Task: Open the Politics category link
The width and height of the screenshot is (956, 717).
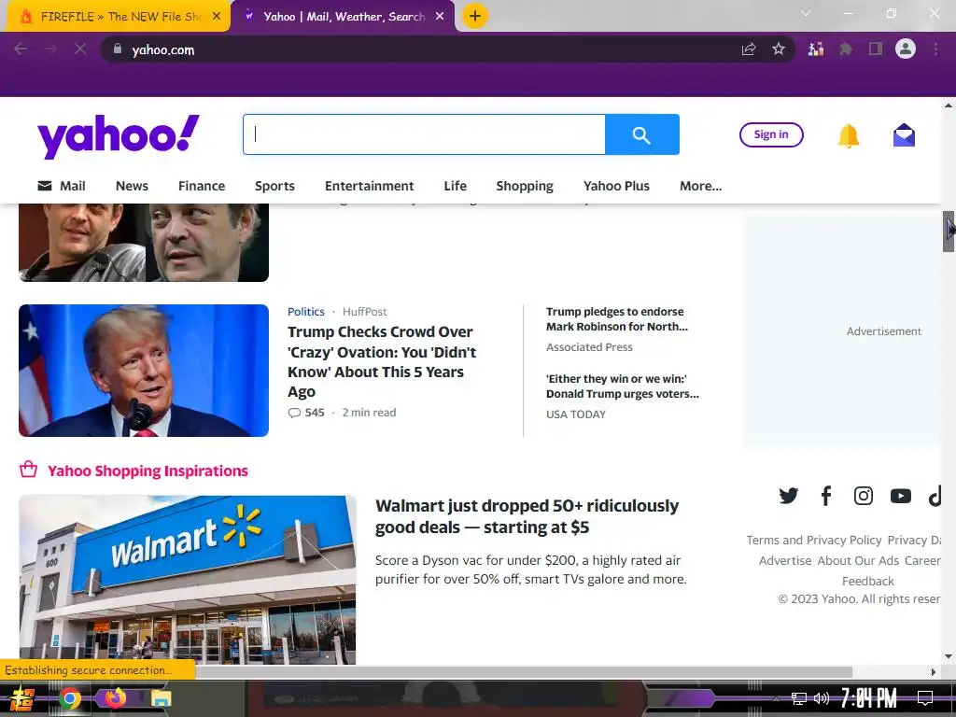Action: pos(306,312)
